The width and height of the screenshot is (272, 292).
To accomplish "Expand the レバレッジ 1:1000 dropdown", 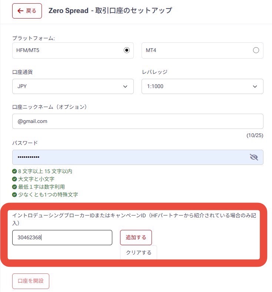I will coord(202,86).
